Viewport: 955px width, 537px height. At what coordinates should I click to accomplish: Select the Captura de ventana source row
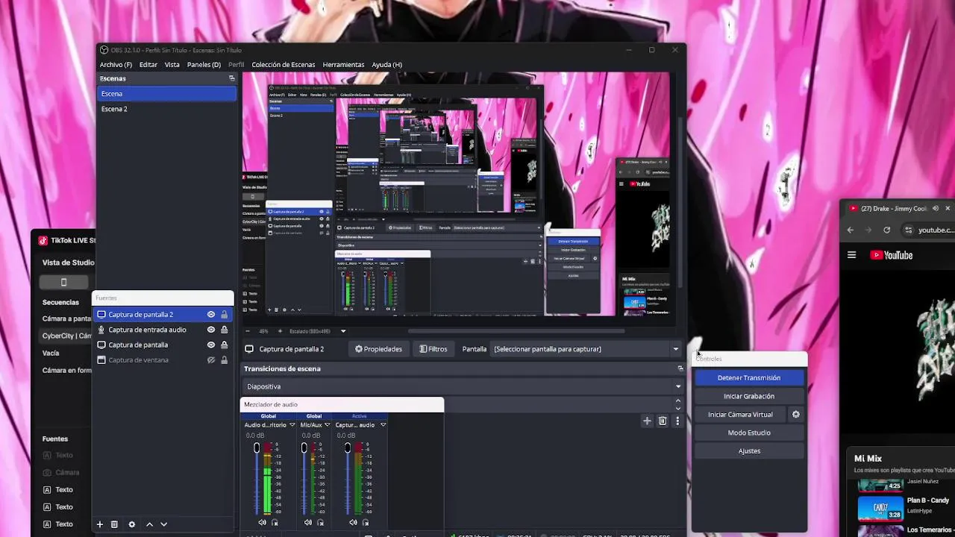coord(162,360)
